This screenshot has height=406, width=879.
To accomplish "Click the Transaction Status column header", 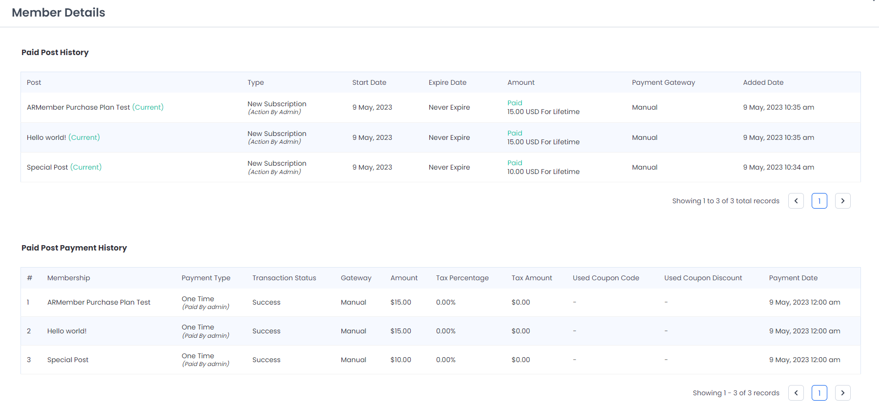I will click(284, 278).
